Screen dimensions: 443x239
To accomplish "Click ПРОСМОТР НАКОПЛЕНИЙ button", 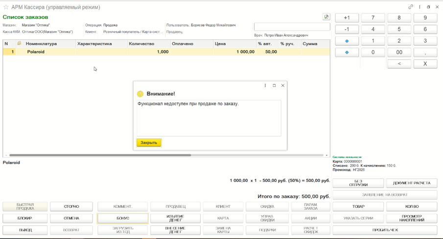I will click(412, 218).
